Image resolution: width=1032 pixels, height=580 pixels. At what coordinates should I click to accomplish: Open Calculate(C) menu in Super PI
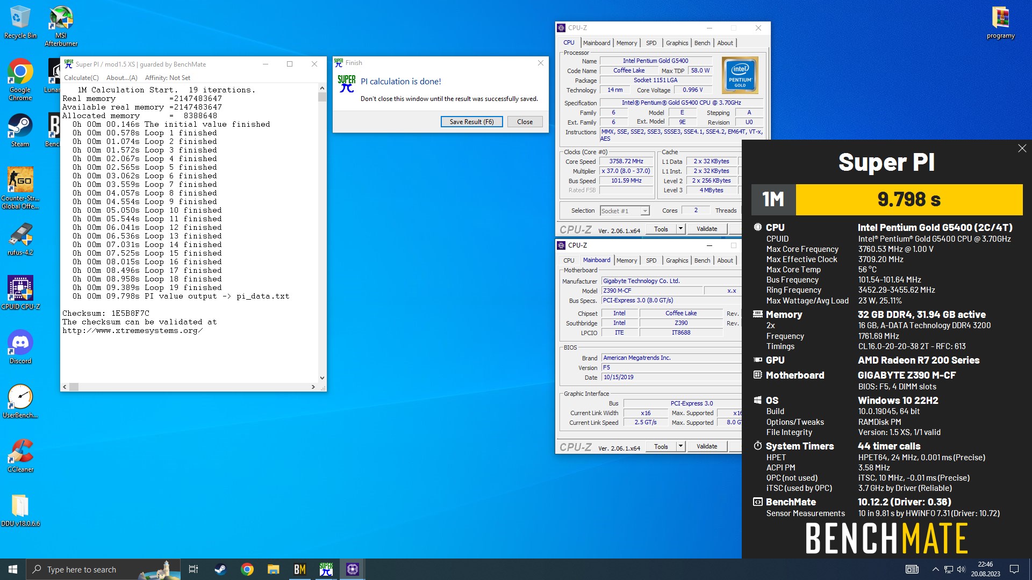pyautogui.click(x=81, y=78)
